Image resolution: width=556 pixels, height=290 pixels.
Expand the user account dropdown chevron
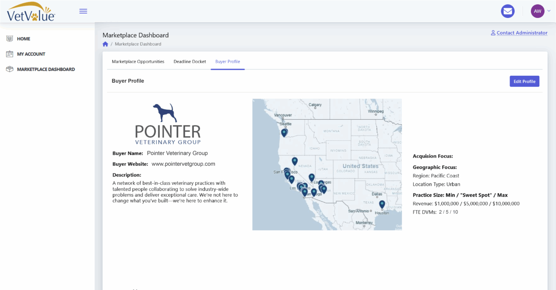pos(549,11)
